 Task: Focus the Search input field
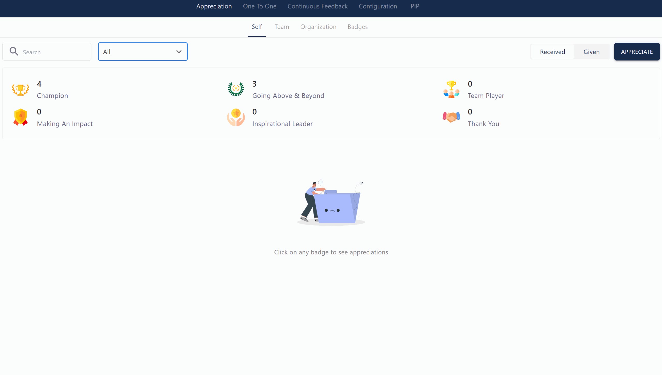point(47,52)
